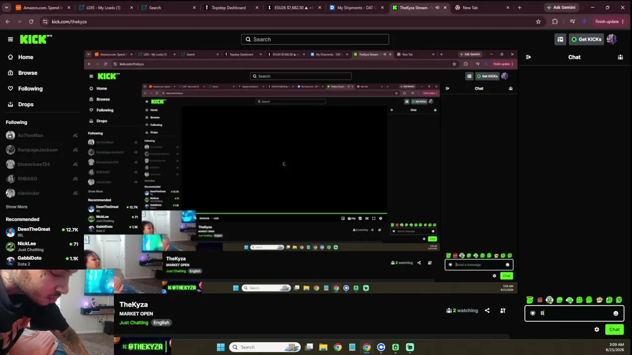Screen dimensions: 632x355
Task: Open a new browser tab with plus
Action: coord(519,7)
